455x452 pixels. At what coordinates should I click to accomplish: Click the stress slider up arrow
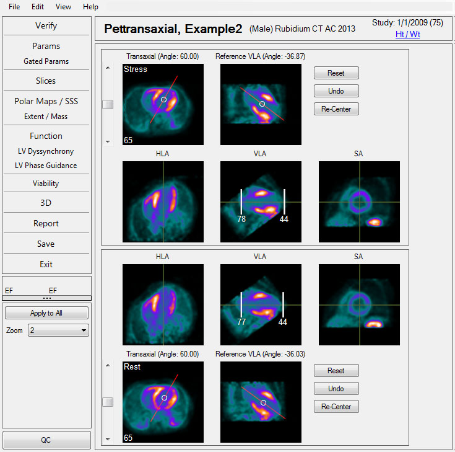pos(108,68)
